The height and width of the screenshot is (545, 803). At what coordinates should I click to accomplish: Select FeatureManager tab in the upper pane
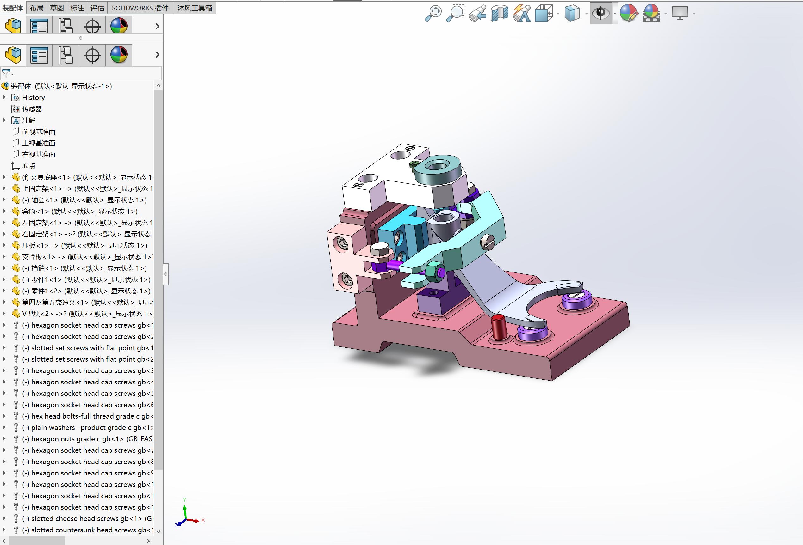pyautogui.click(x=13, y=25)
